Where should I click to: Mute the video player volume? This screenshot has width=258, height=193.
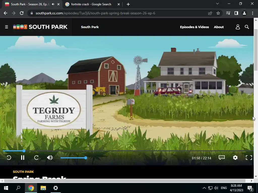tap(50, 158)
